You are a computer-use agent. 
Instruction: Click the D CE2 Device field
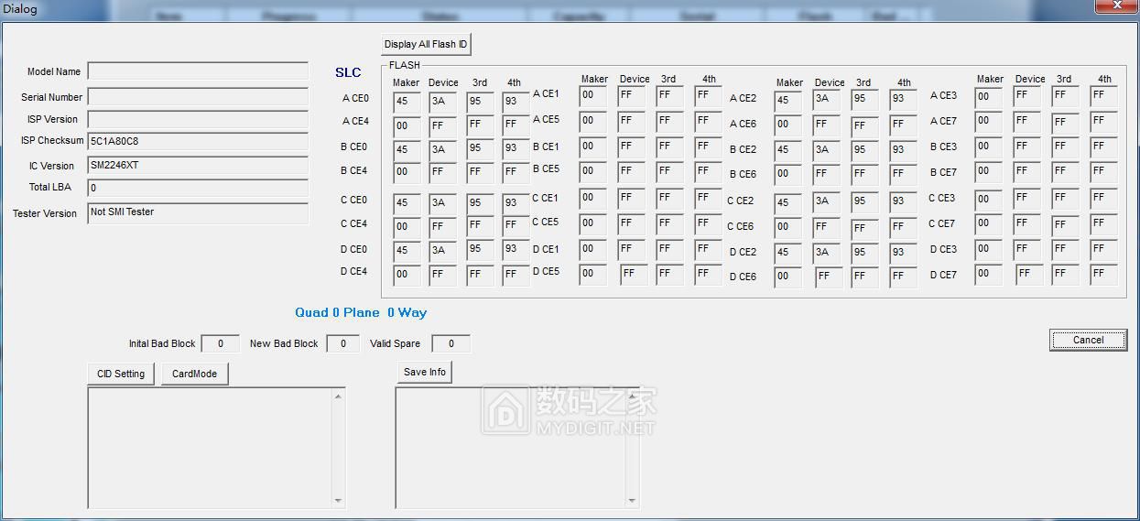pyautogui.click(x=827, y=253)
